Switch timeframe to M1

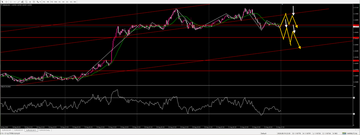[x=44, y=2]
